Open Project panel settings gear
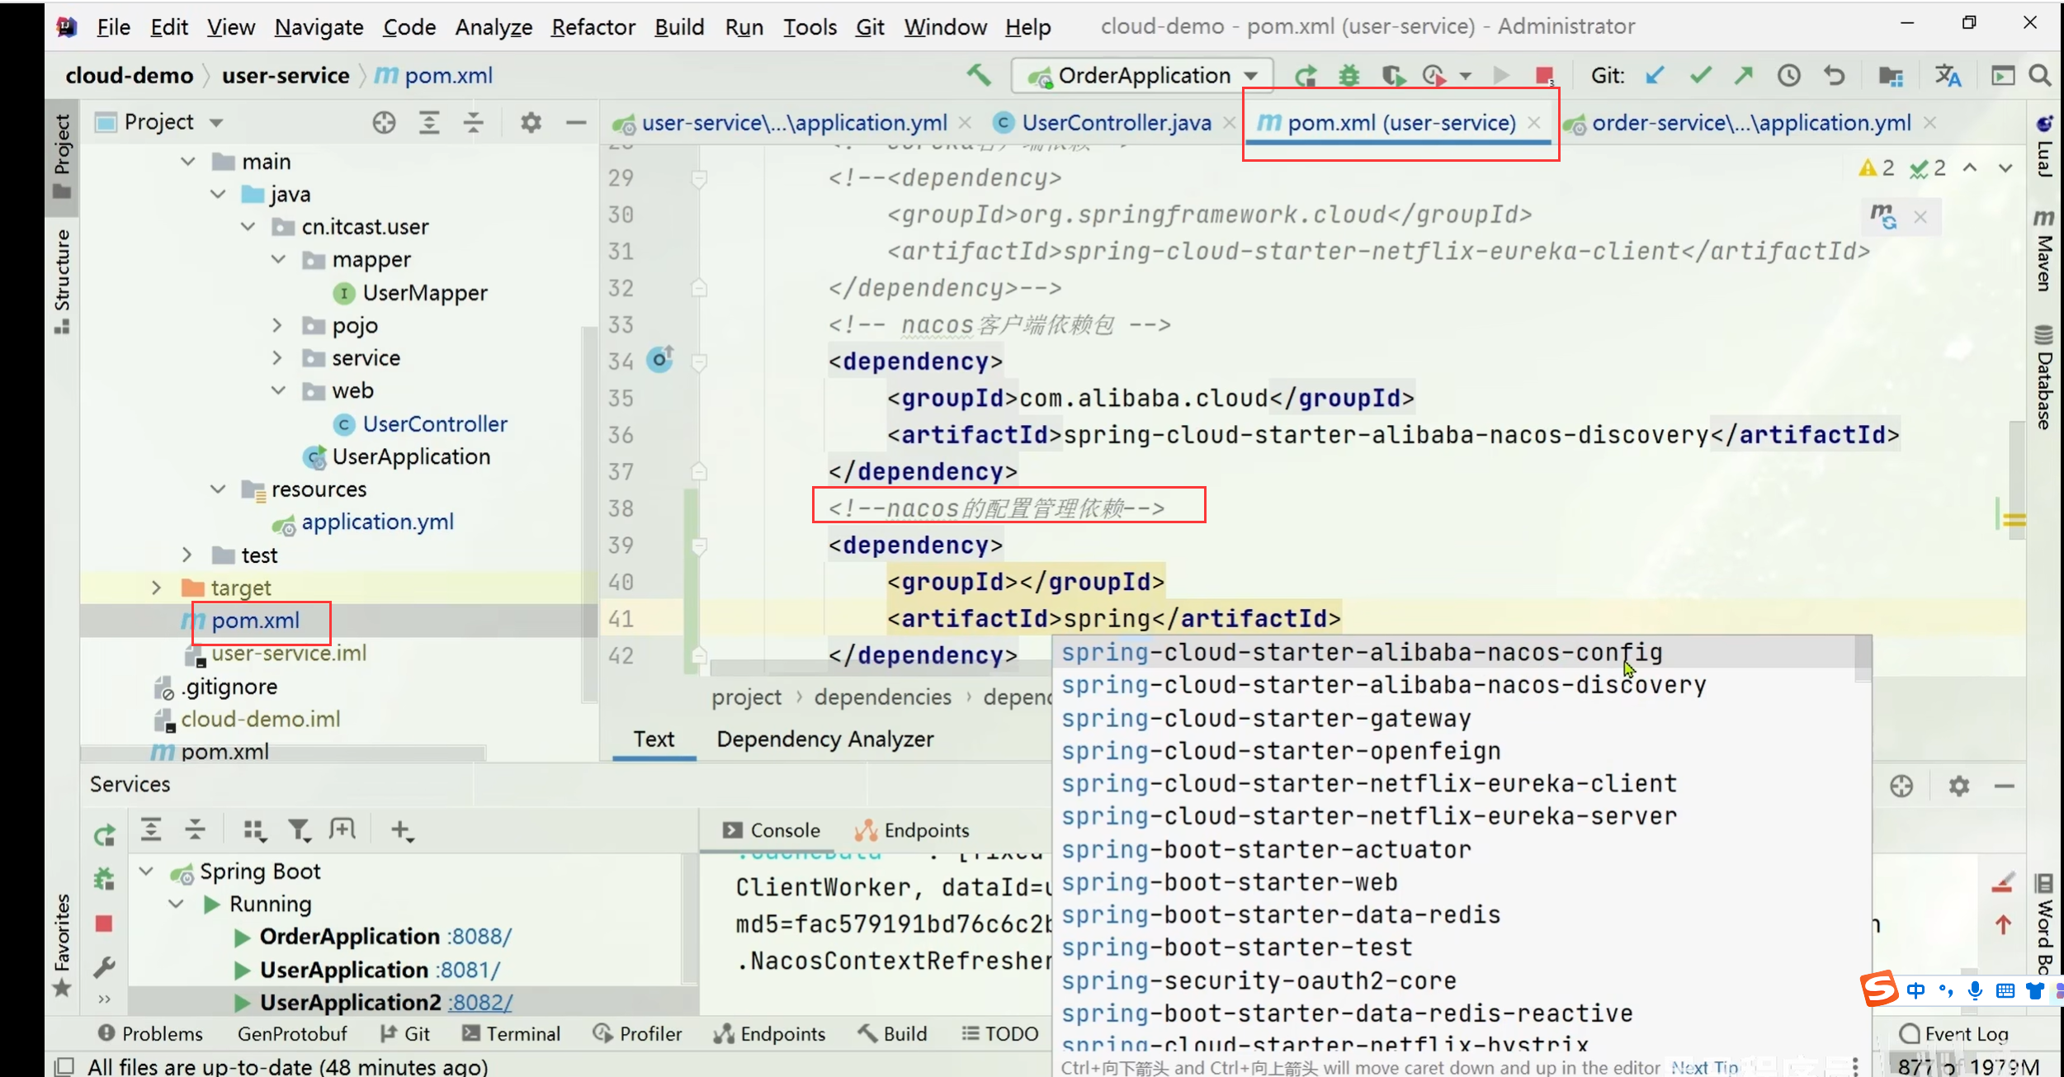Screen dimensions: 2064x1077 (531, 123)
